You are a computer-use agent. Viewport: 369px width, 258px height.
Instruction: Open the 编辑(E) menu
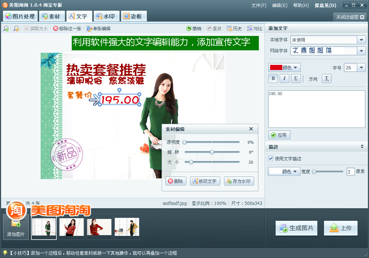coord(280,5)
